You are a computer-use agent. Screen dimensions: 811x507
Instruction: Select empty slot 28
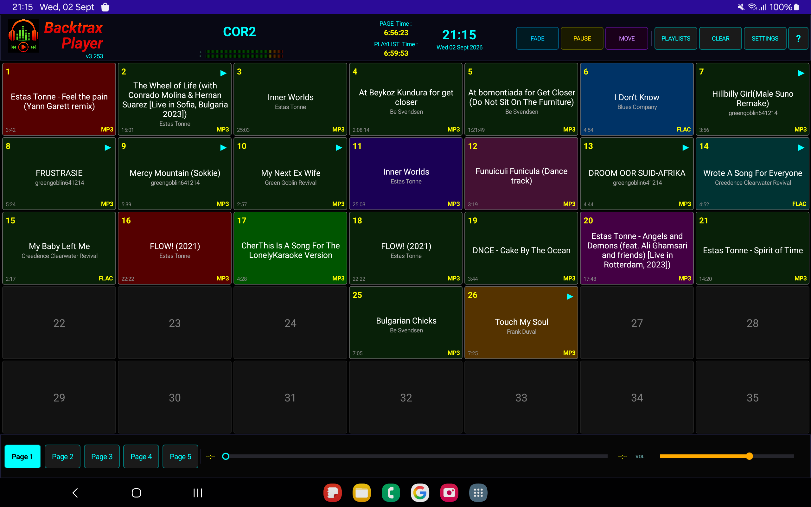click(752, 323)
